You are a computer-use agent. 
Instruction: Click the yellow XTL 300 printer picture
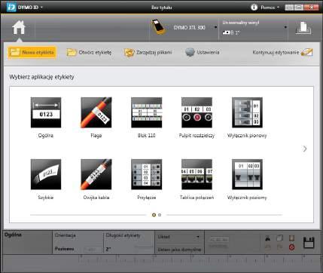click(158, 27)
